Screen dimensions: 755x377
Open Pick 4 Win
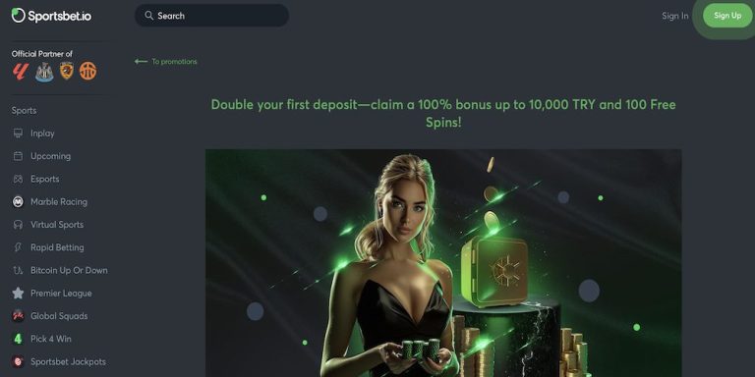(x=50, y=339)
